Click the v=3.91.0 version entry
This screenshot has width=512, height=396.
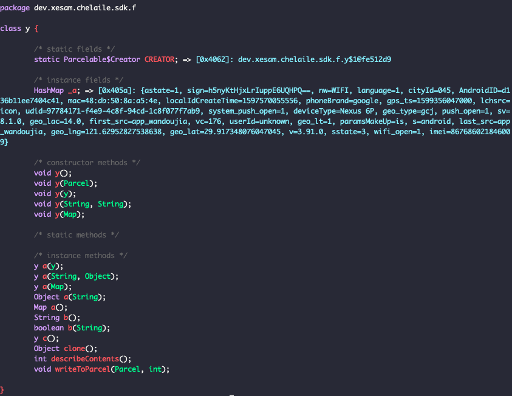coord(306,132)
